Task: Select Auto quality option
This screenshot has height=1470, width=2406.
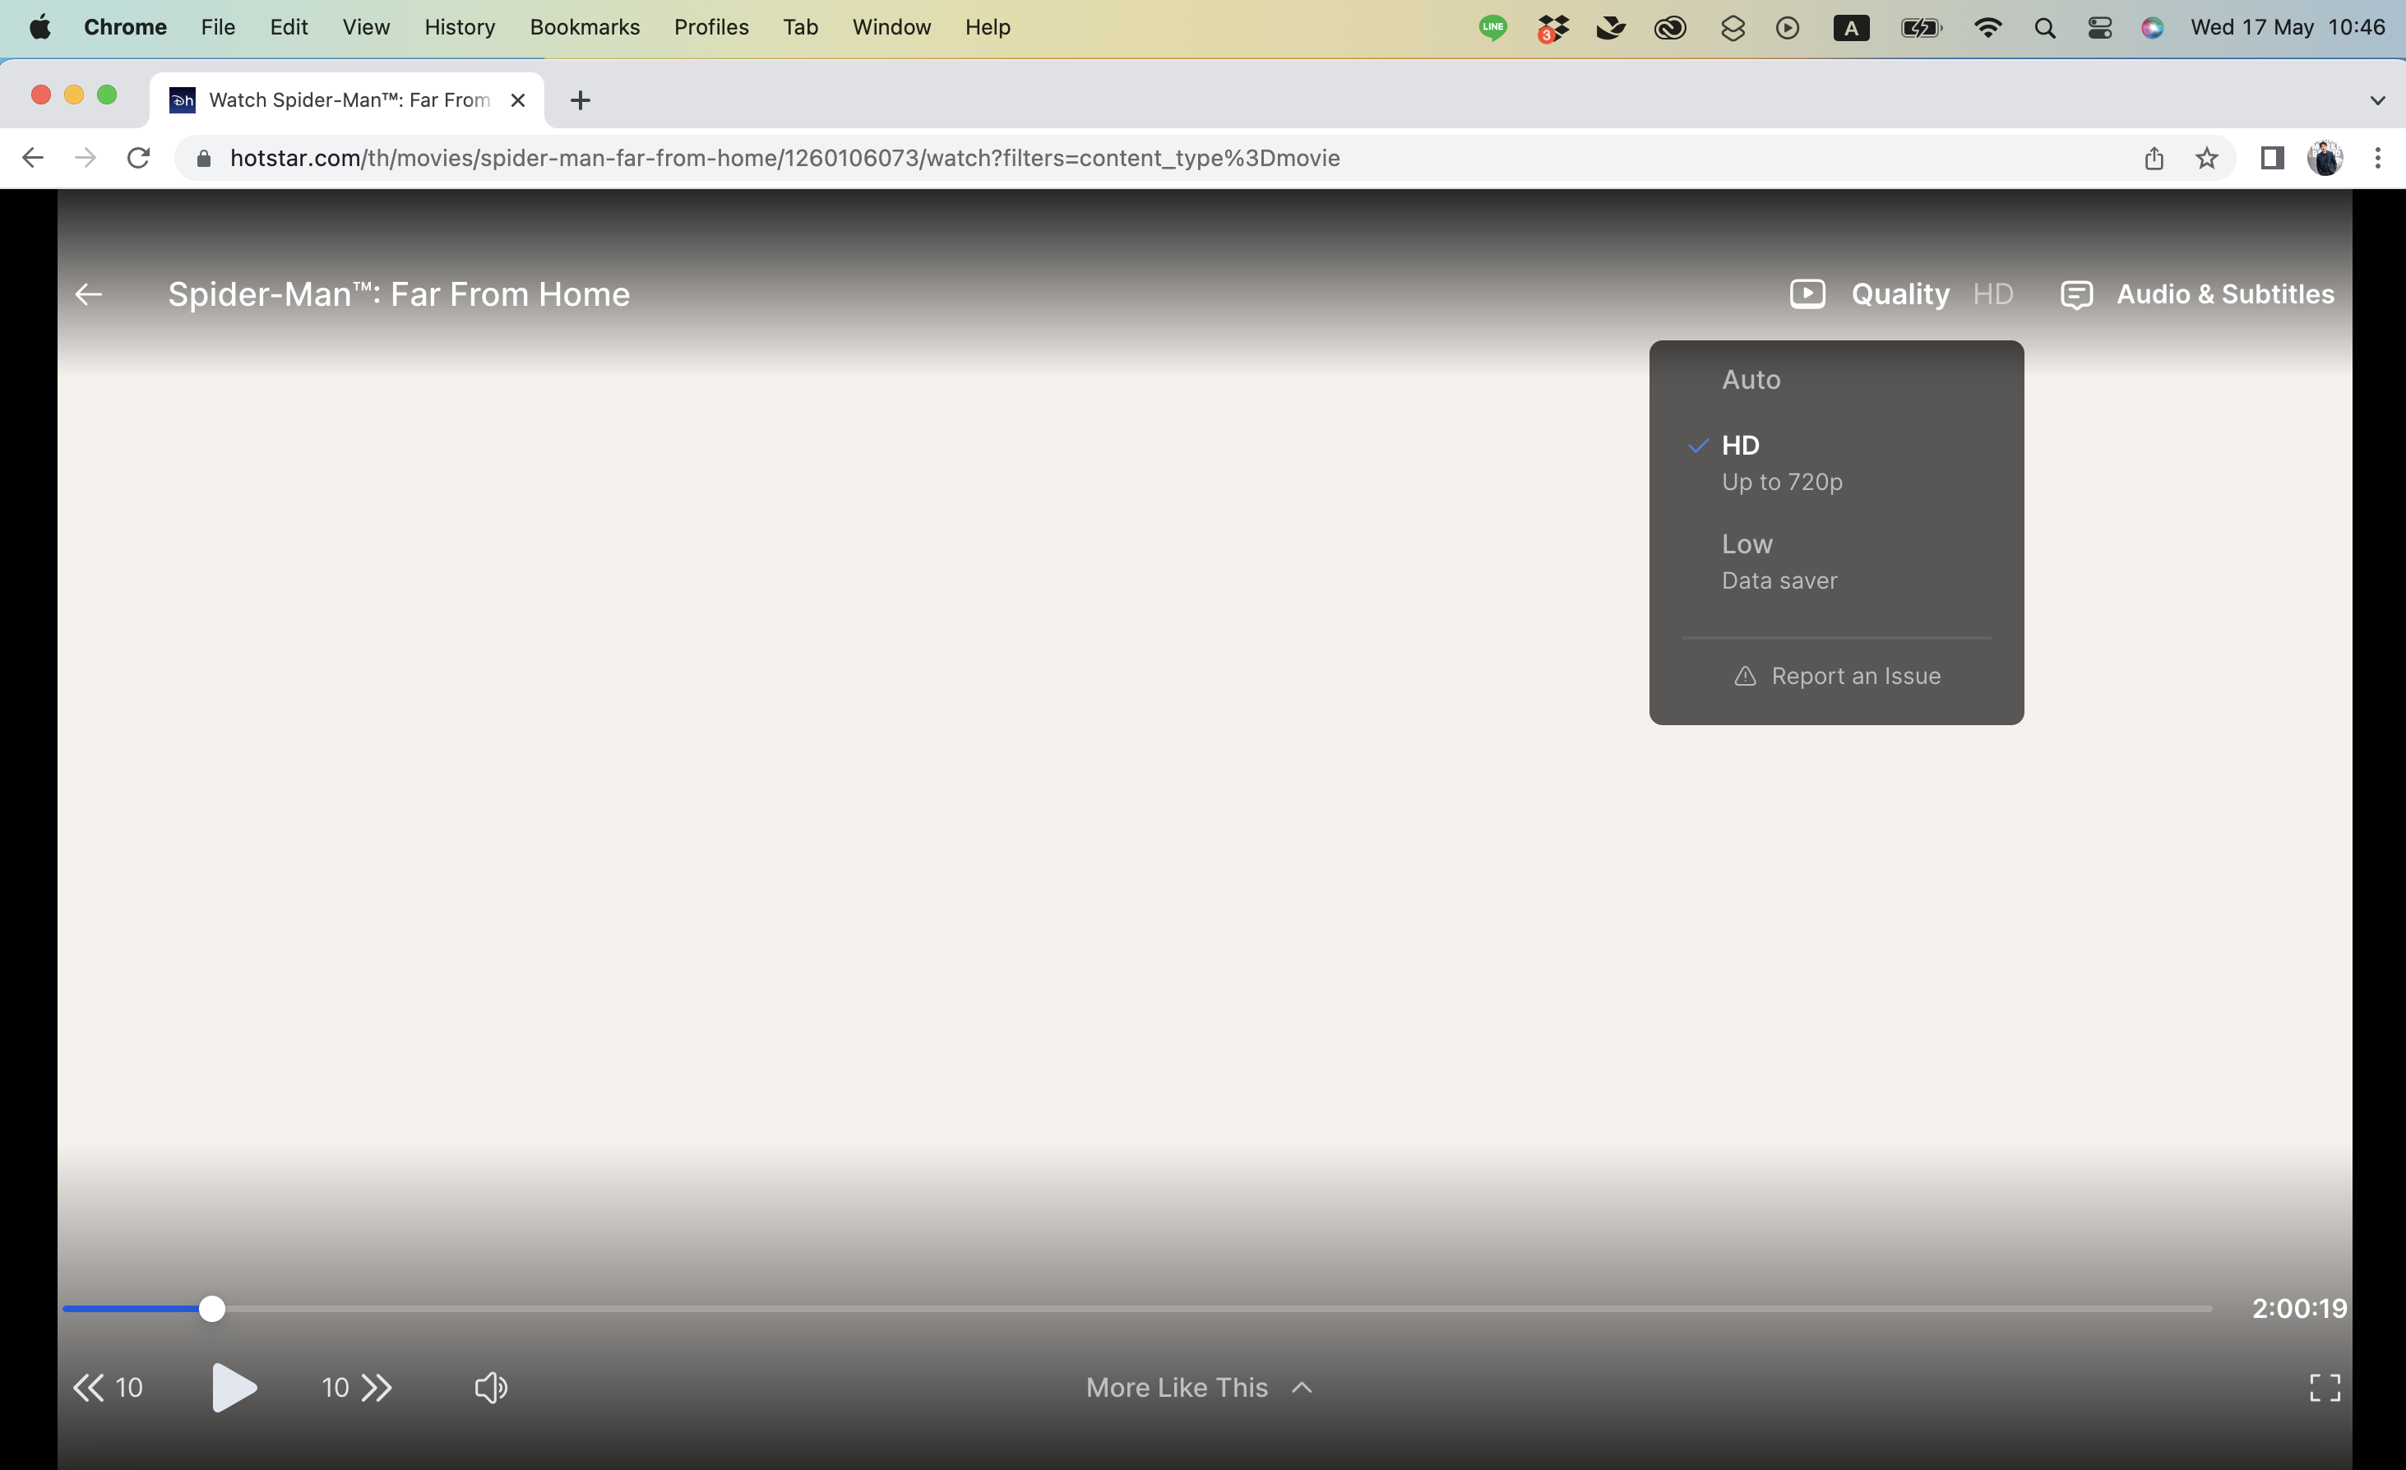Action: click(x=1751, y=380)
